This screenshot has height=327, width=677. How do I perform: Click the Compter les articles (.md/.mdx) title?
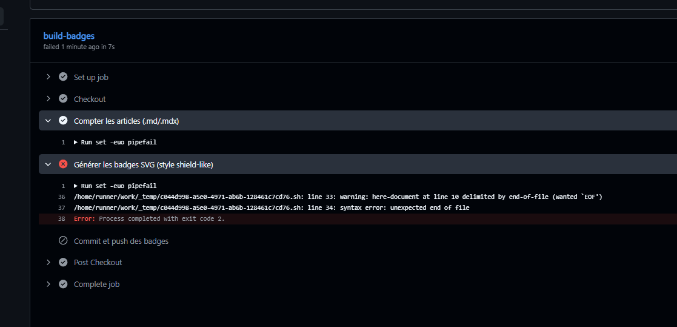click(x=127, y=121)
